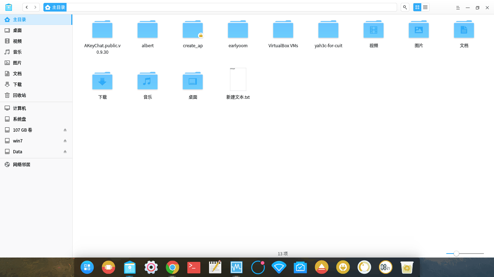Open 网络邻居 in the sidebar
Viewport: 494px width, 277px height.
[36, 164]
